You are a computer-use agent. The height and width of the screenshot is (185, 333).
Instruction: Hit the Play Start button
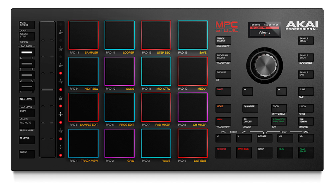(x=306, y=152)
